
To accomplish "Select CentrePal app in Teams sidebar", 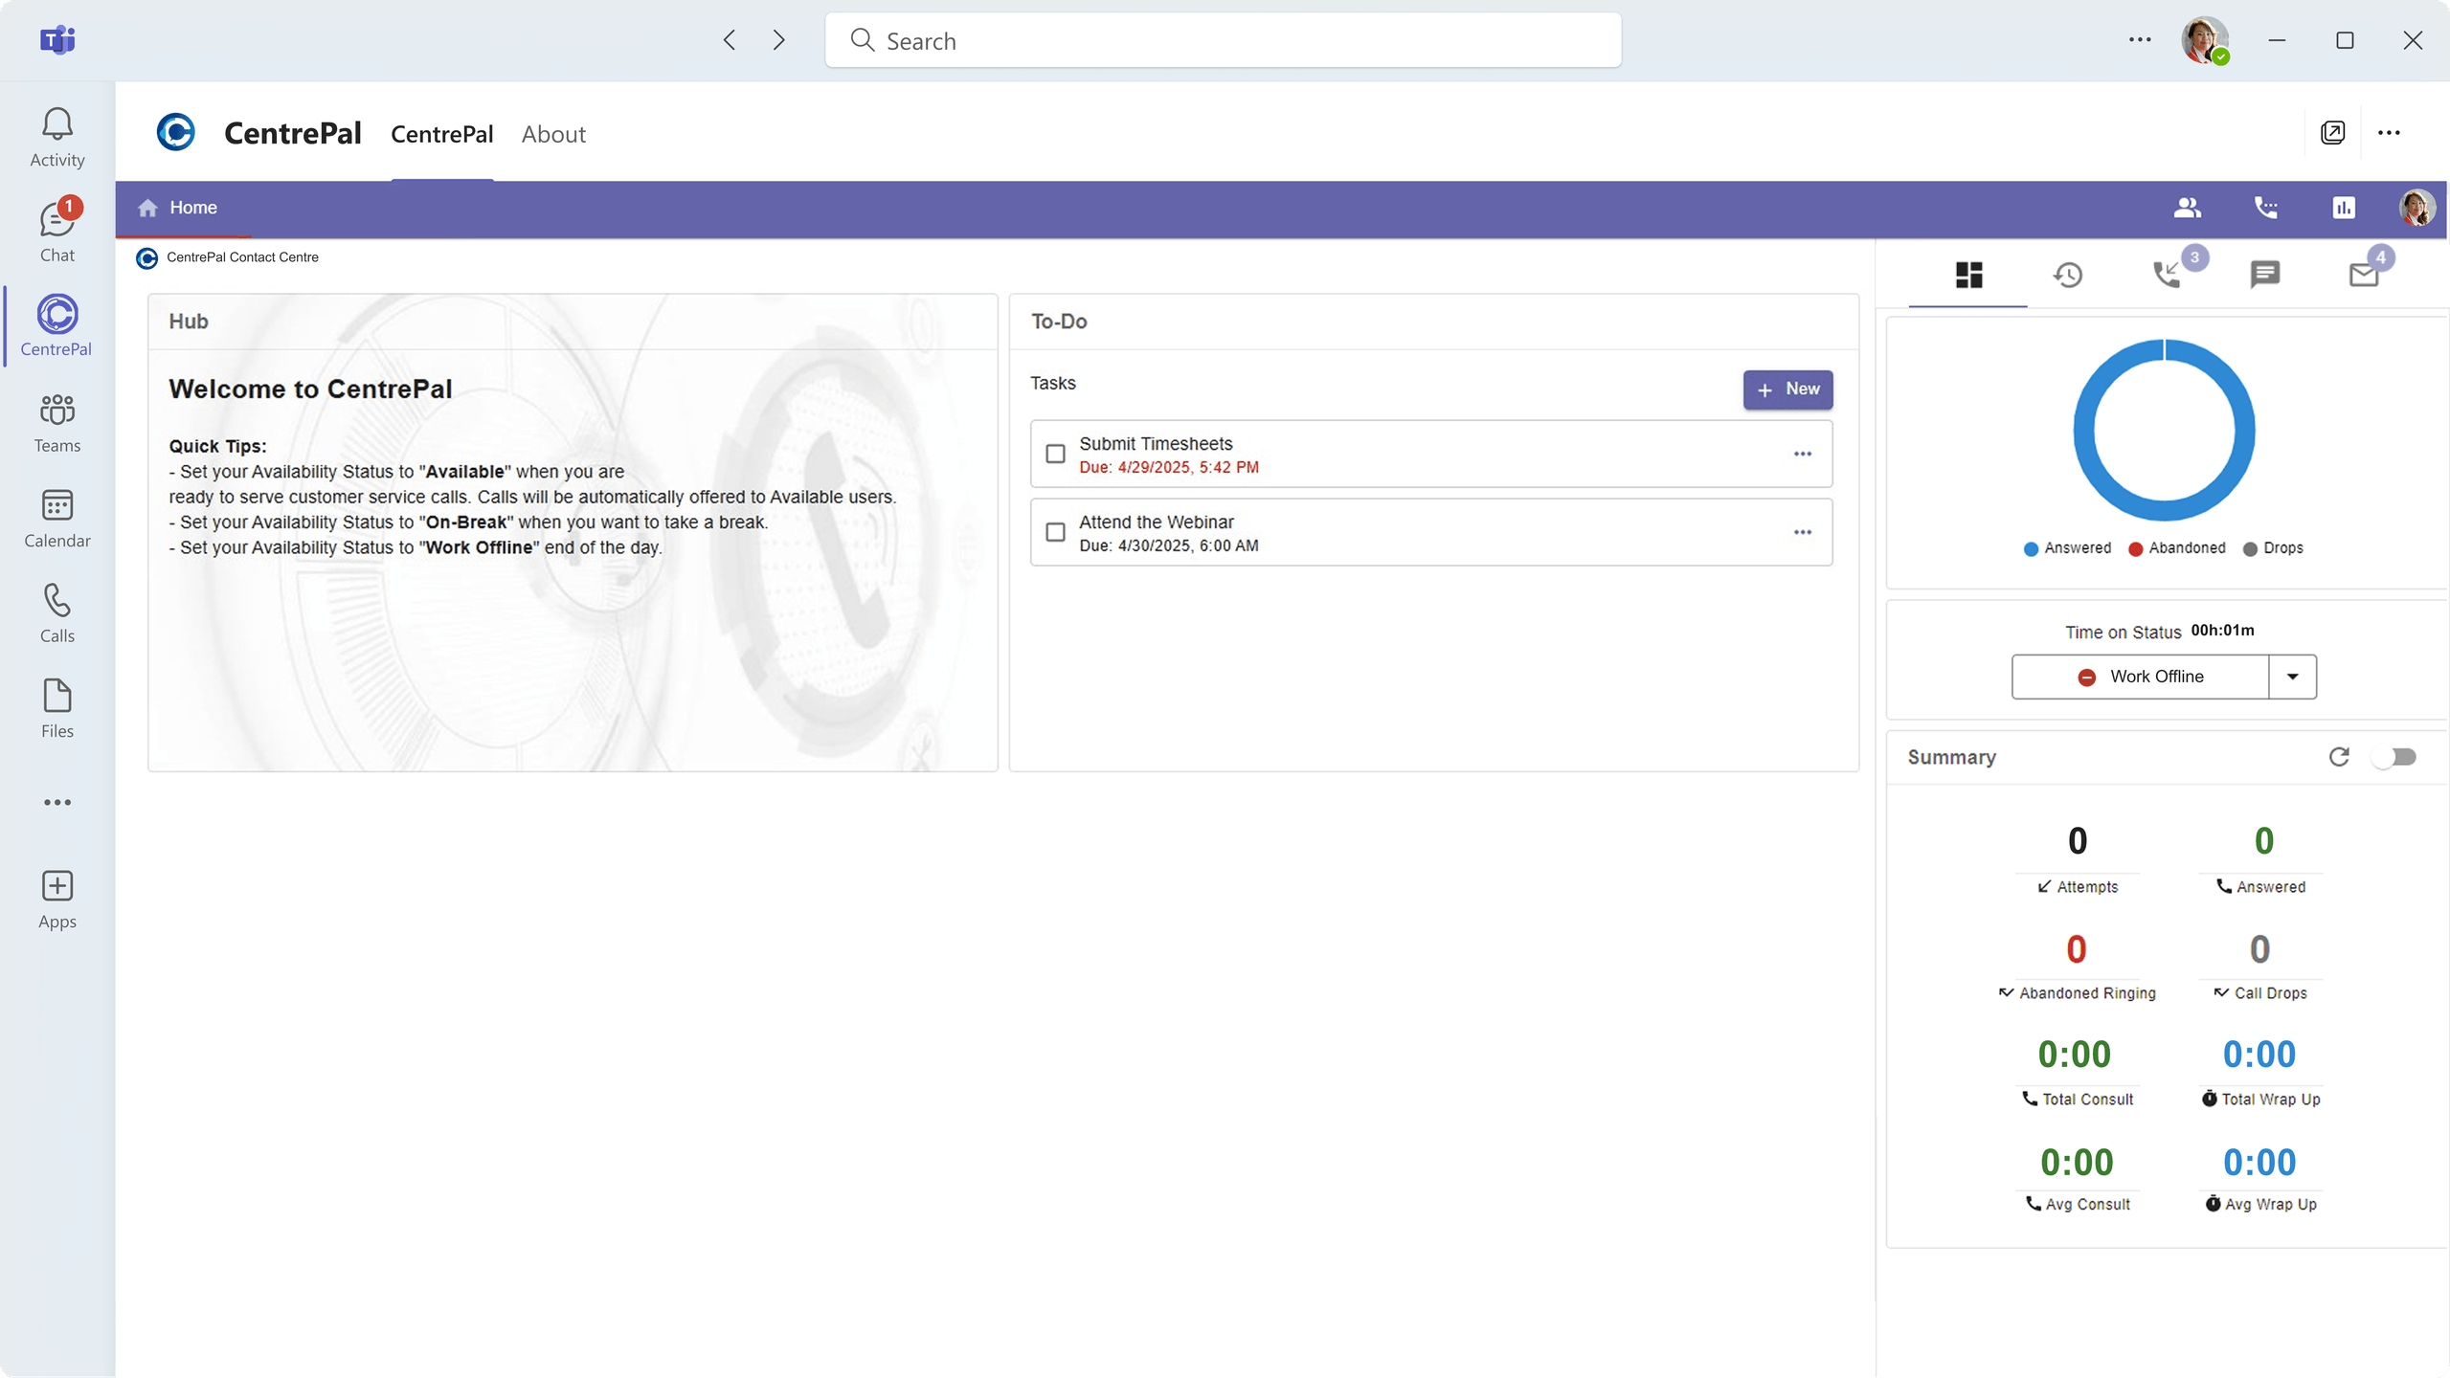I will (x=57, y=326).
